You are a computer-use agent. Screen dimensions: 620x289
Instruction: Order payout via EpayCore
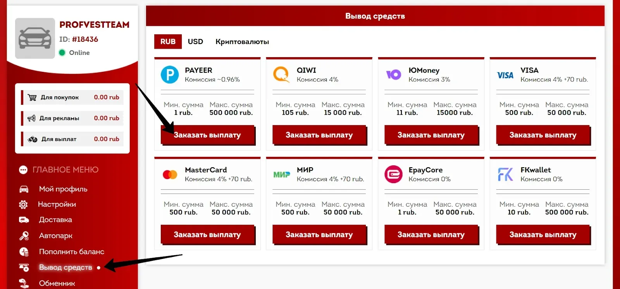[x=431, y=235]
